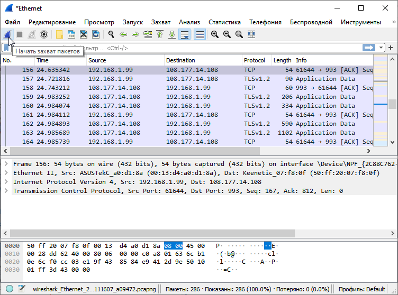Click the resize columns icon
Screen dimensions: 398x295
251,34
